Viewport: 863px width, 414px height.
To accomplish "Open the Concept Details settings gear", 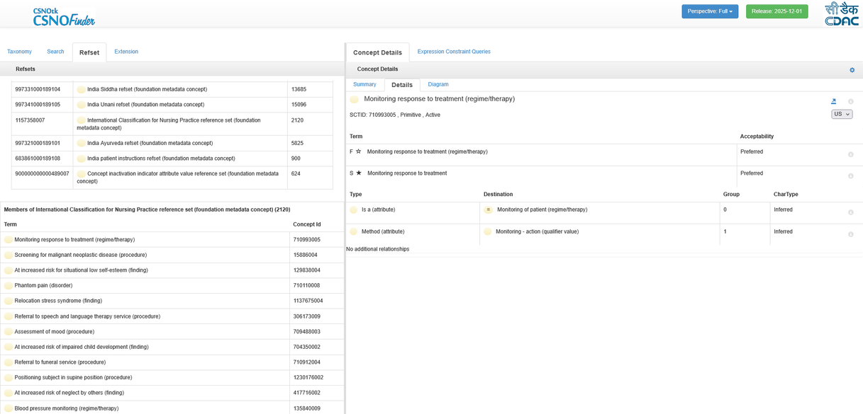I will 852,70.
